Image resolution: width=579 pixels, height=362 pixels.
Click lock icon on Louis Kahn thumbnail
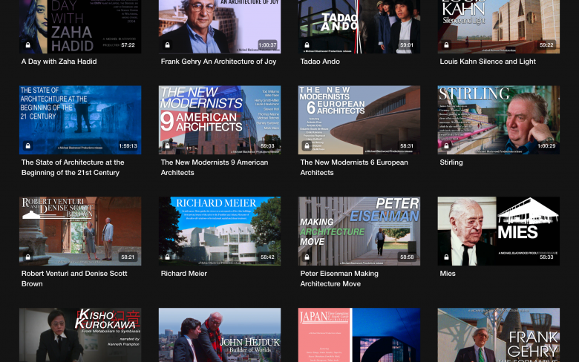tap(447, 45)
